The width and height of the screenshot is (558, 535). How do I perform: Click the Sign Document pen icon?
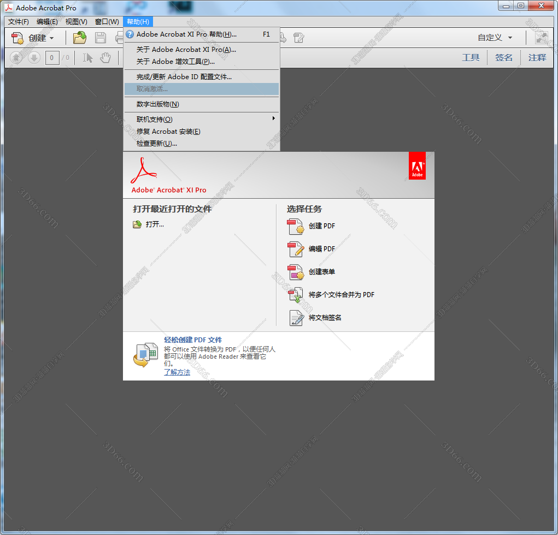pos(296,318)
